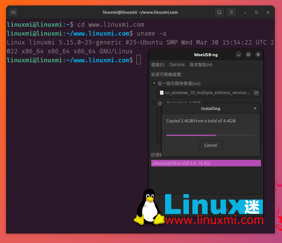Click the ISO file path field
Viewport: 282px width, 243px height.
209,93
